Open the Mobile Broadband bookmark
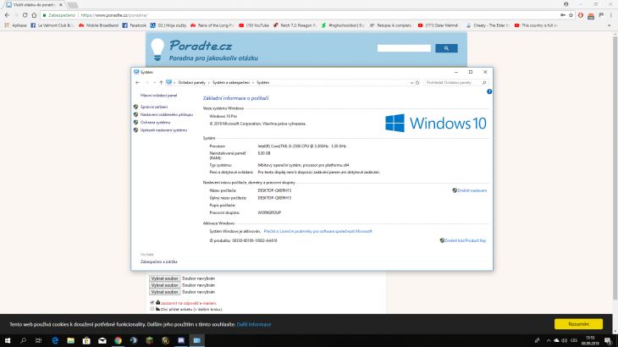Image resolution: width=618 pixels, height=347 pixels. 98,25
